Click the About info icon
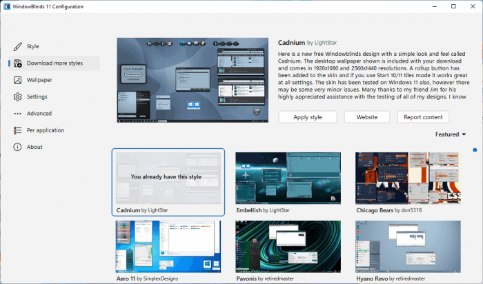The width and height of the screenshot is (483, 284). point(17,147)
